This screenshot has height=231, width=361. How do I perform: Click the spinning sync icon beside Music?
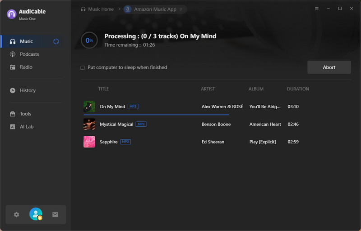(x=56, y=41)
